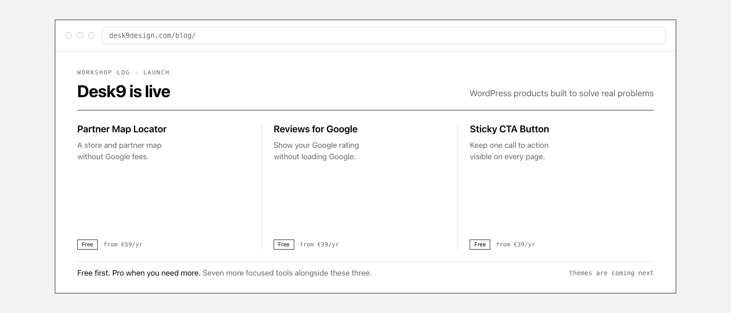
Task: Click Free badge under Reviews for Google
Action: [x=284, y=245]
